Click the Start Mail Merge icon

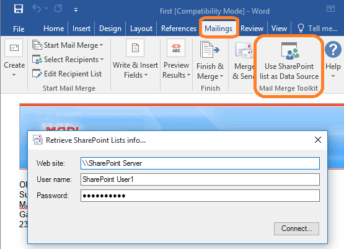click(37, 45)
